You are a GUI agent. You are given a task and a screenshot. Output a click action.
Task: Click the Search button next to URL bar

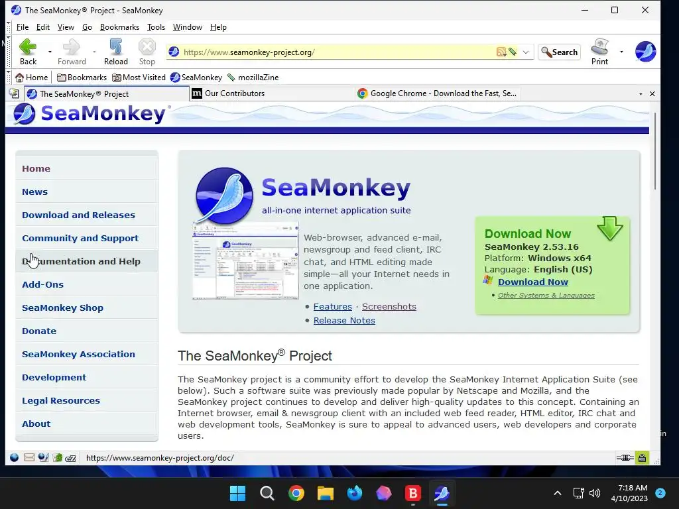tap(560, 52)
